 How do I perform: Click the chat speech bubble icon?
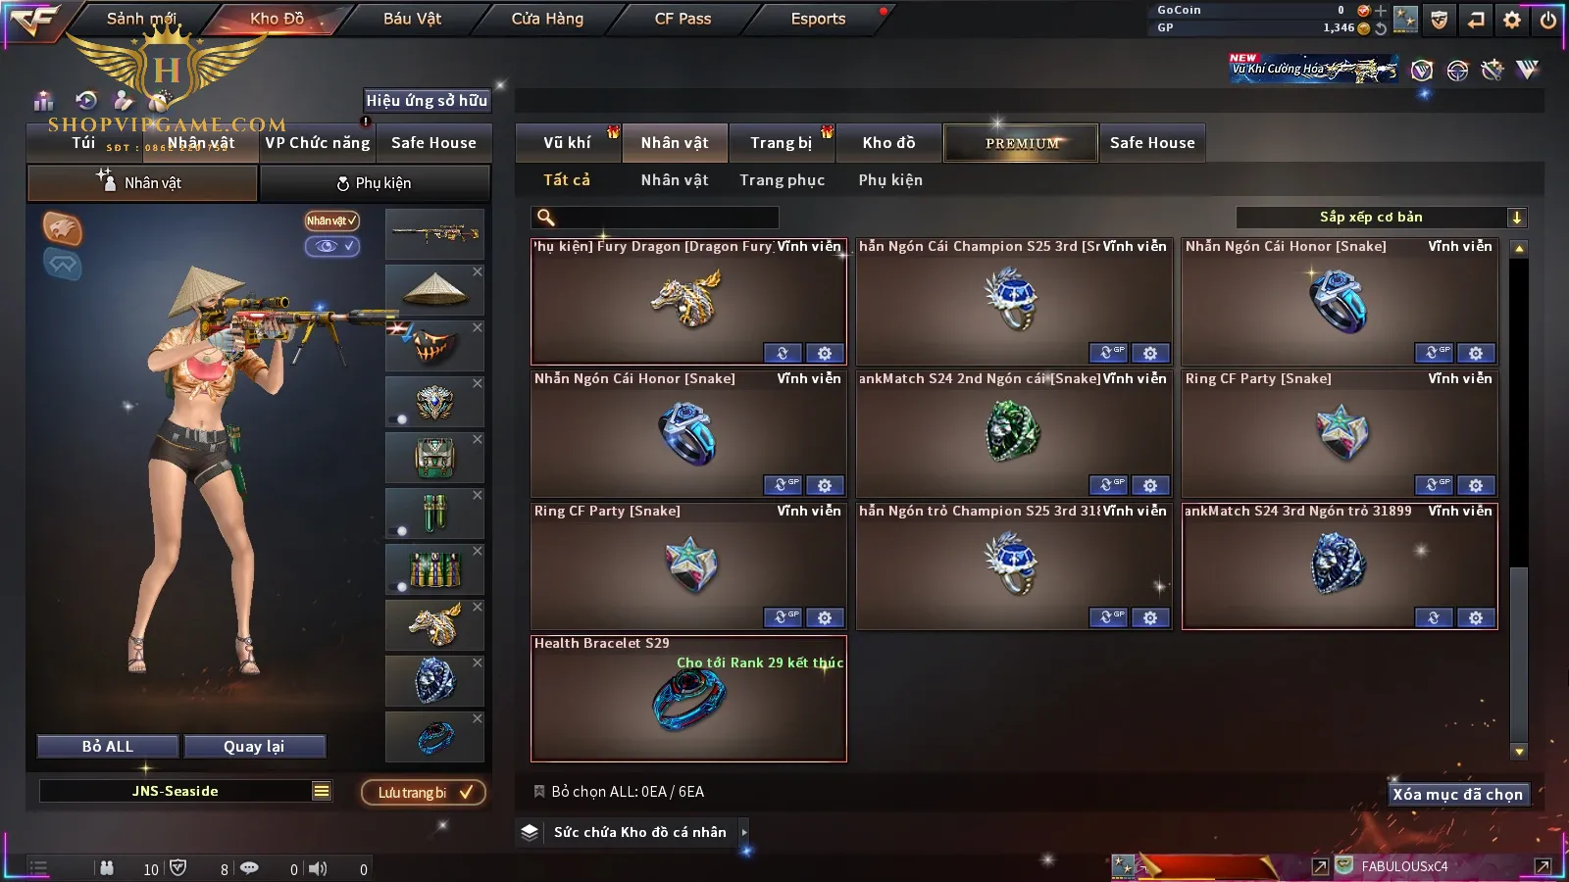[x=249, y=868]
